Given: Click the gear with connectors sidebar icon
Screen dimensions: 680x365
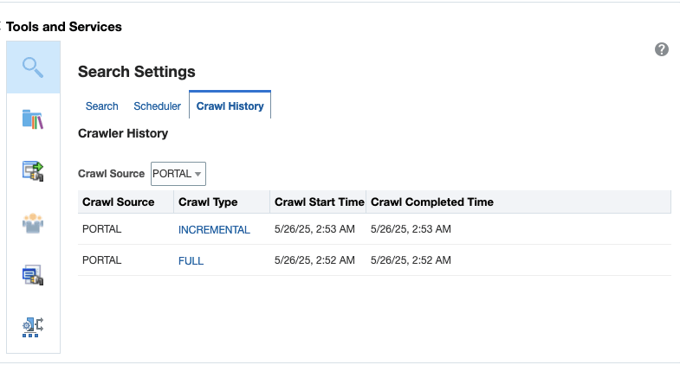Looking at the screenshot, I should (x=33, y=326).
